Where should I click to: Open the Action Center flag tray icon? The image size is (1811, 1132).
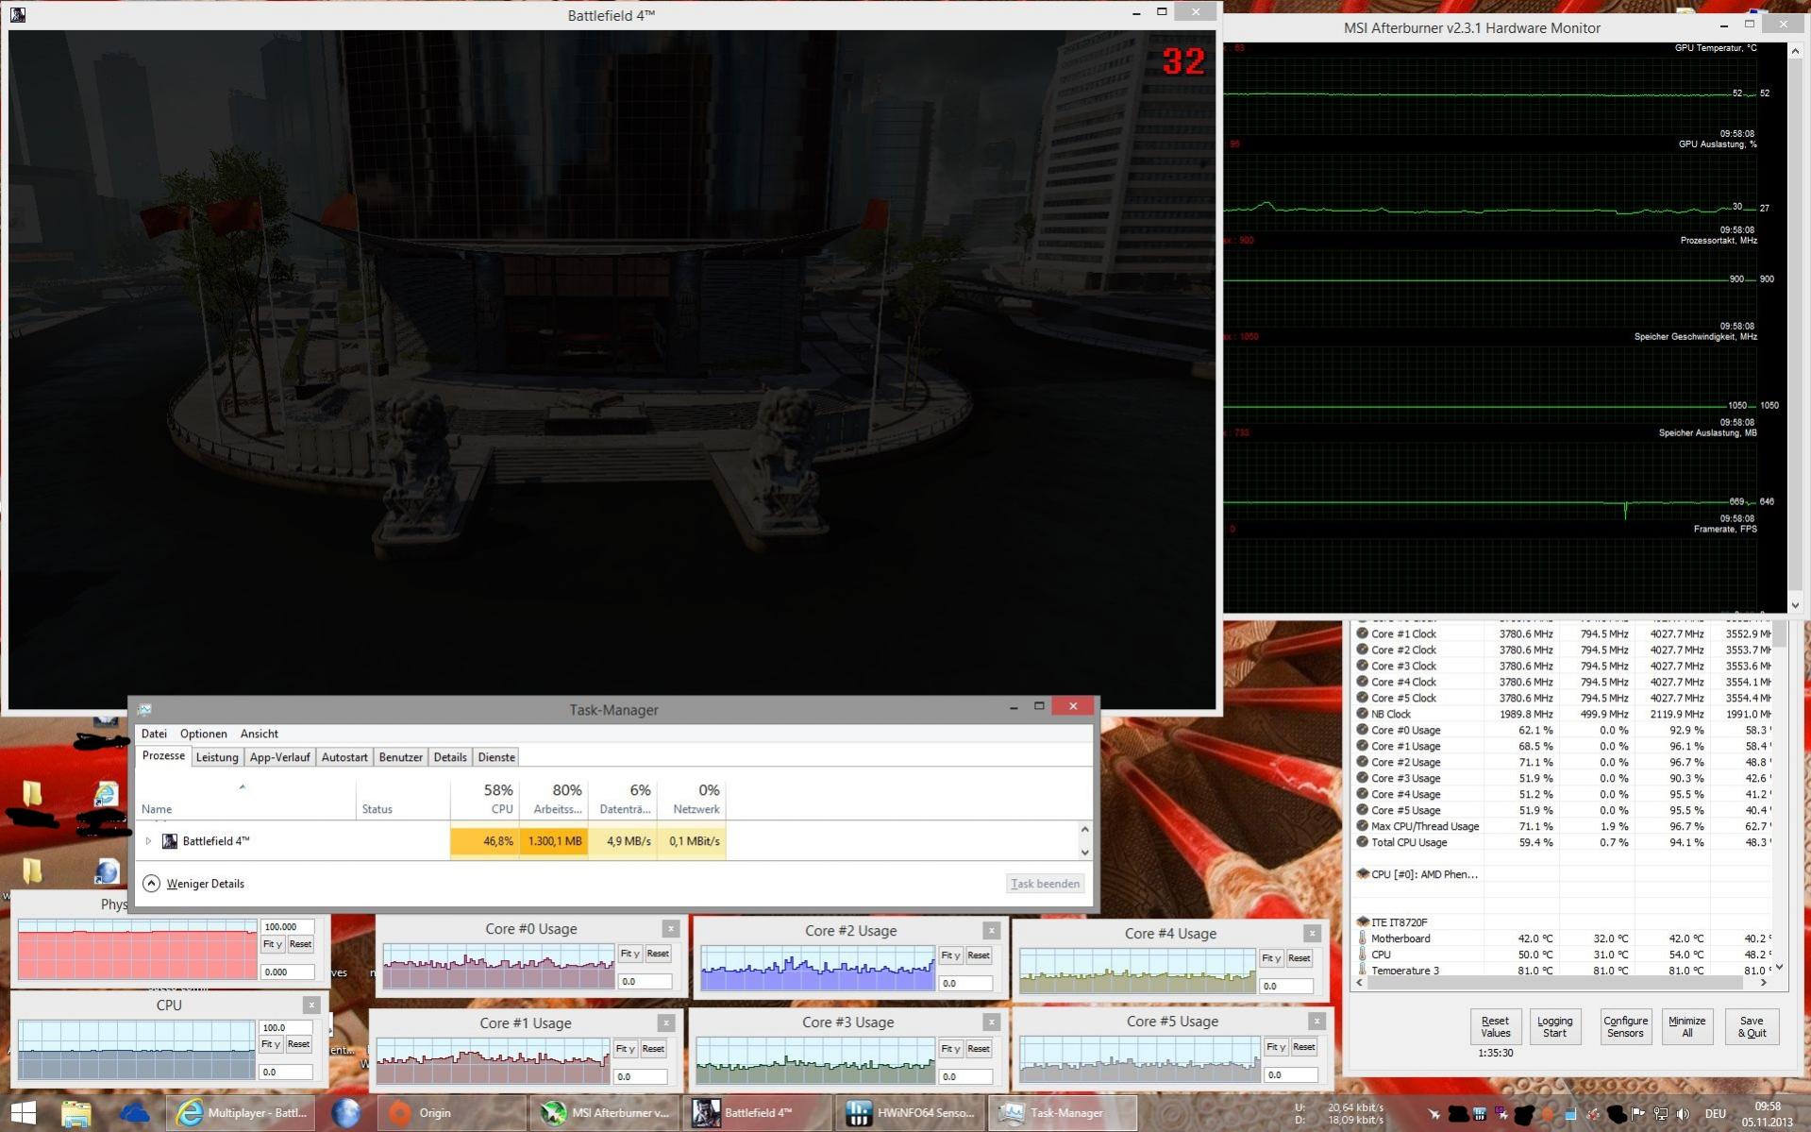click(1638, 1114)
